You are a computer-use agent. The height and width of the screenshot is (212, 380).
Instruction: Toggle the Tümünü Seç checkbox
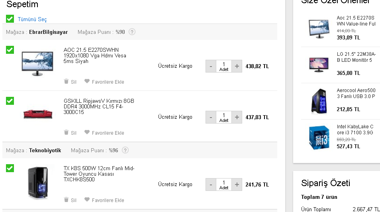(10, 19)
